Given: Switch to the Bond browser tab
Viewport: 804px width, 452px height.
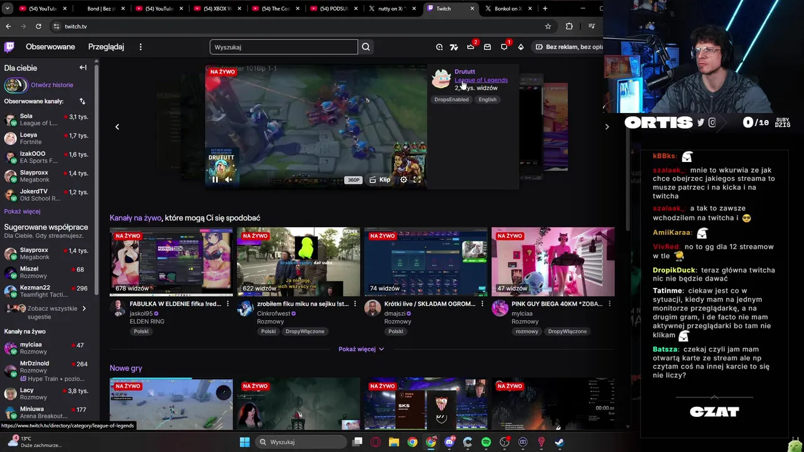Looking at the screenshot, I should click(x=100, y=9).
